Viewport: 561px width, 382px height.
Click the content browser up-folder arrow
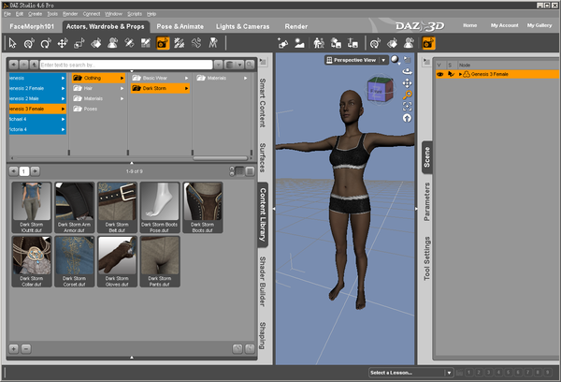tap(34, 65)
